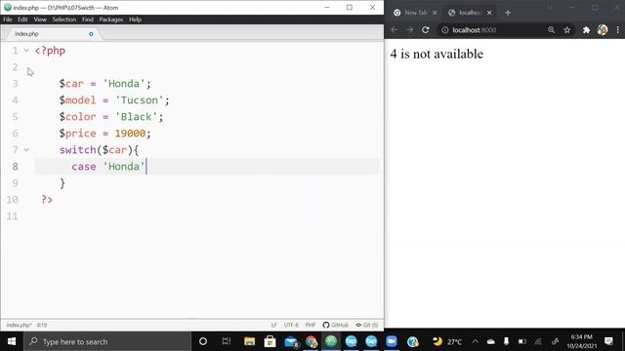625x351 pixels.
Task: Open the Help menu in Atom
Action: [x=135, y=19]
